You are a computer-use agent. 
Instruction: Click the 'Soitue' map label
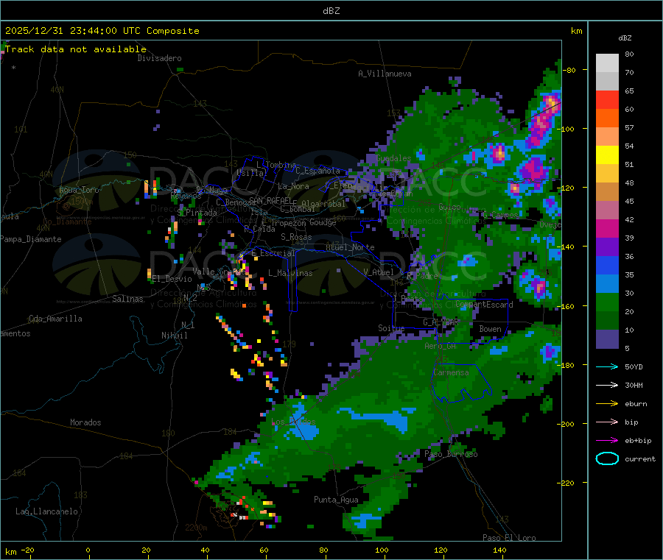(x=391, y=328)
